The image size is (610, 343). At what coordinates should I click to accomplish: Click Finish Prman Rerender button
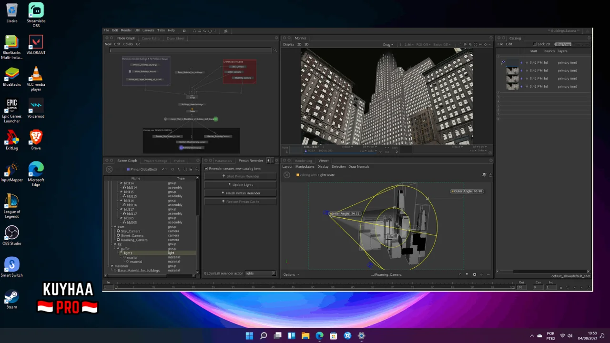(240, 193)
